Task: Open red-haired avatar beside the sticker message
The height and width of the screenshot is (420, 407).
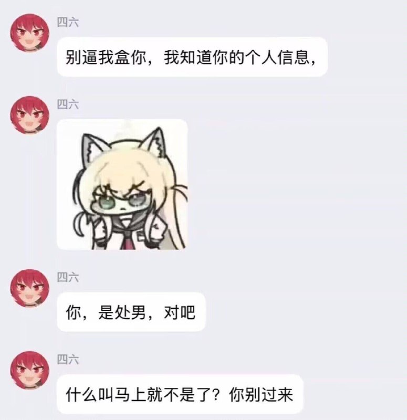Action: 30,115
